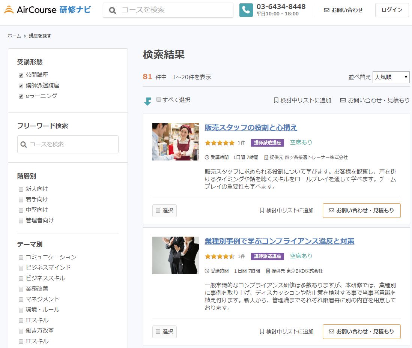The image size is (412, 348).
Task: Click the blue down-arrow icon near すべて選択
Action: point(147,101)
